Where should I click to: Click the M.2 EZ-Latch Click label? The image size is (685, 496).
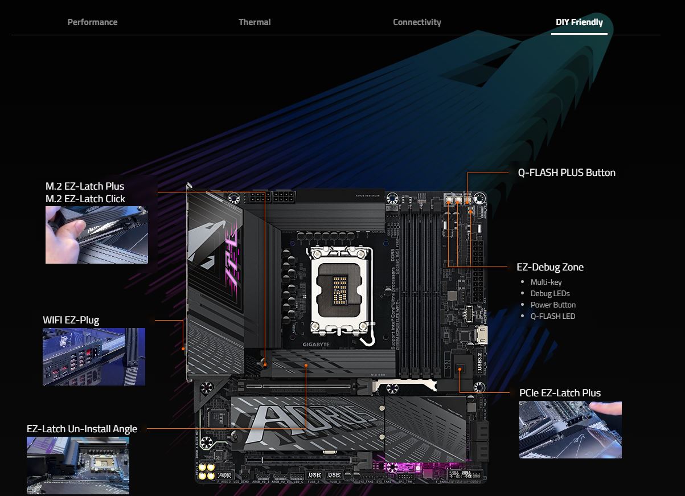pos(85,199)
